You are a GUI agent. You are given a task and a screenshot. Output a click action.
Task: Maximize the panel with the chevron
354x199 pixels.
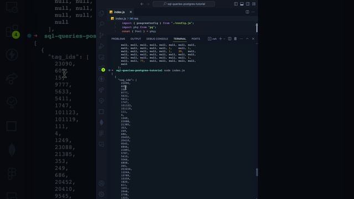(247, 39)
